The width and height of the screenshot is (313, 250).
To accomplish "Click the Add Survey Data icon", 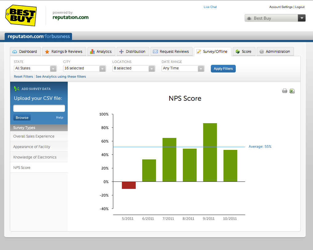I will [17, 89].
